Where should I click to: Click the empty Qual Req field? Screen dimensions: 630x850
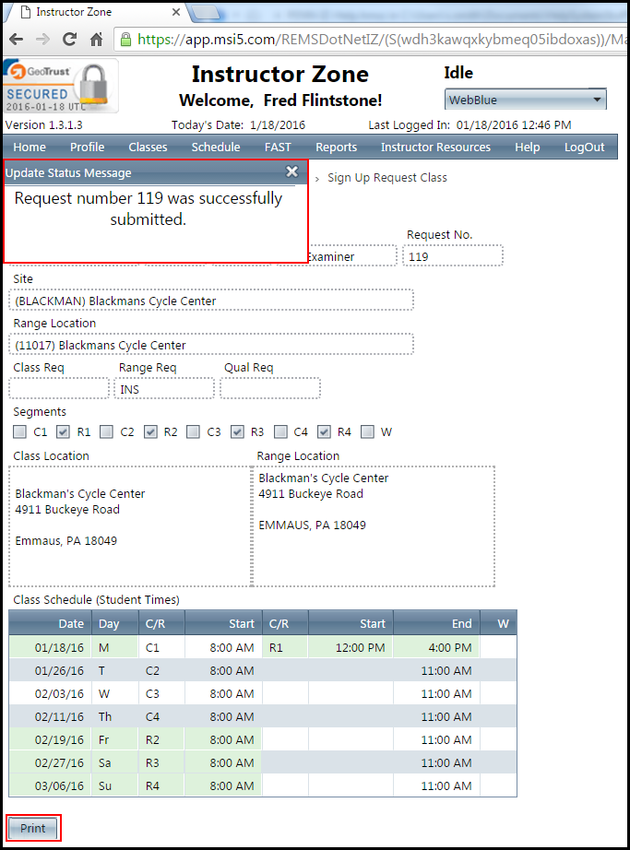pos(270,389)
